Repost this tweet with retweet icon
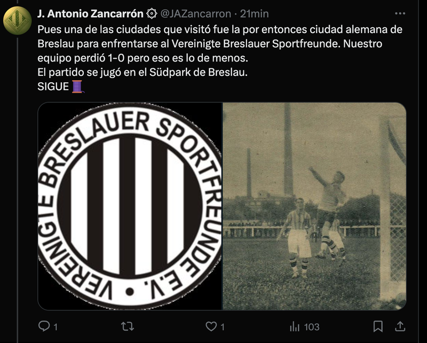Viewport: 427px width, 343px height. pos(128,326)
